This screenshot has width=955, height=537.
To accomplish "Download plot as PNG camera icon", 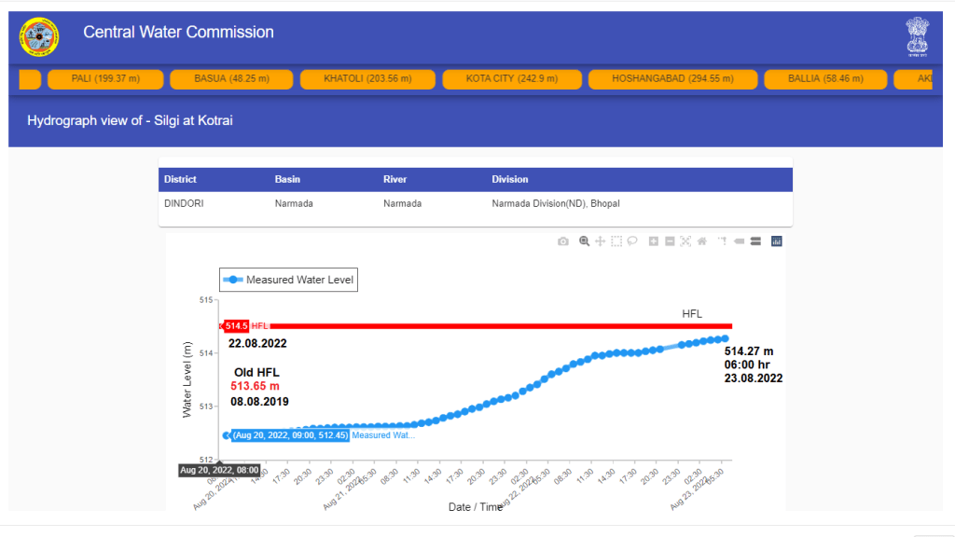I will click(563, 241).
